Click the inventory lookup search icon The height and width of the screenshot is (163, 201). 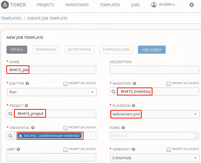(x=113, y=92)
